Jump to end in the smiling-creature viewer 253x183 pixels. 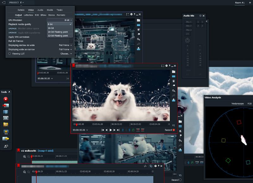[x=118, y=130]
